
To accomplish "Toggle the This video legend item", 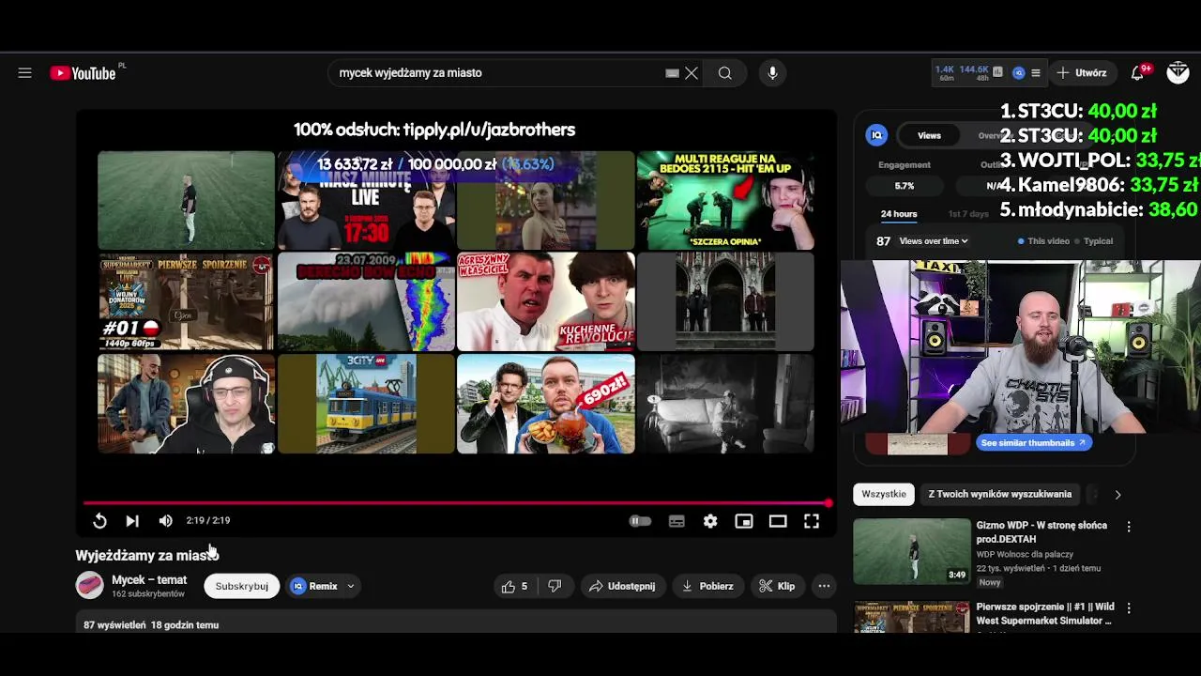I will pos(1043,241).
